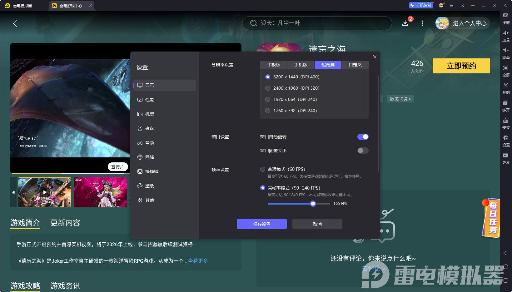Collapse the right toolbar with chevron arrows
512x292 pixels.
(x=506, y=5)
